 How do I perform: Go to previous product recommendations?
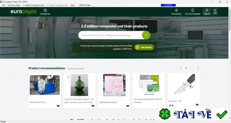tap(181, 68)
